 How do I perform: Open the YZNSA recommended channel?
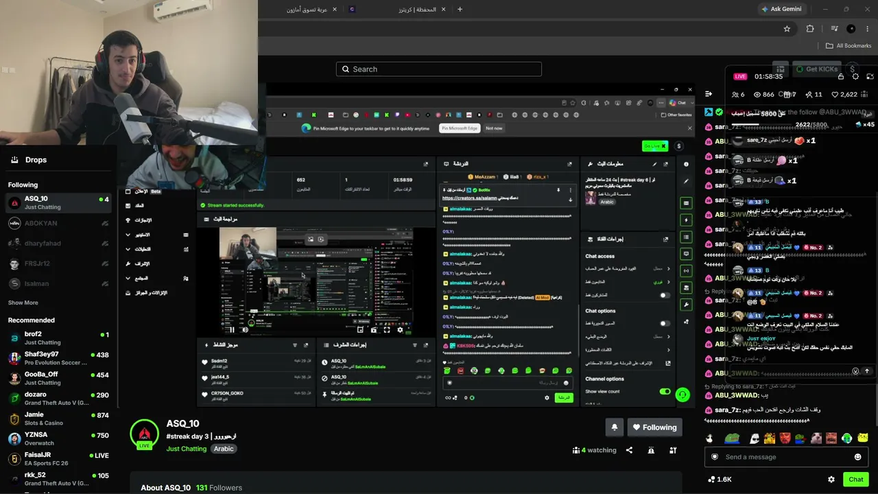click(58, 438)
